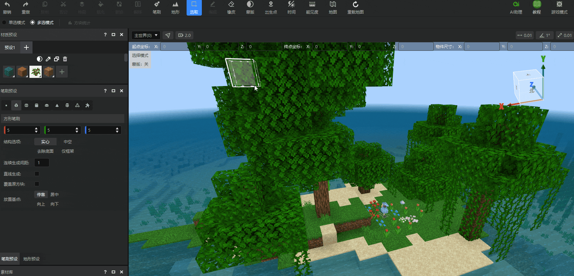Select the 笔刷 brush tool

(x=156, y=7)
